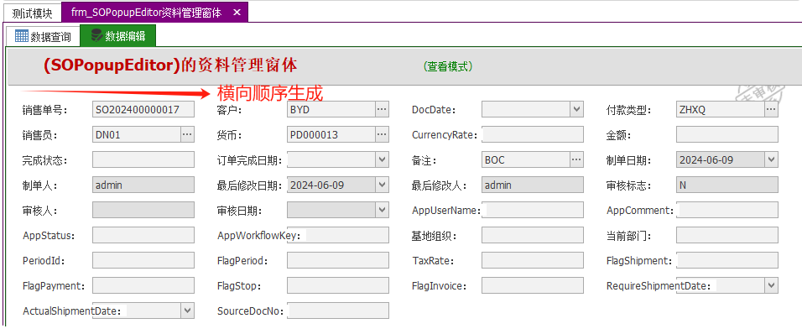Click the FlagInvoice input field
Image resolution: width=802 pixels, height=334 pixels.
(533, 285)
